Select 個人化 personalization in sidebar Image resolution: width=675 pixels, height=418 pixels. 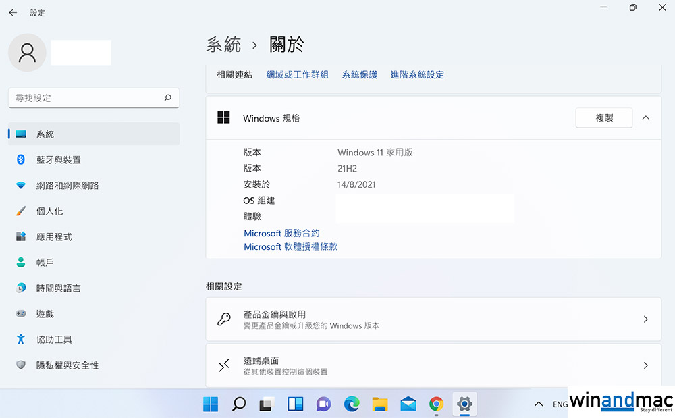pyautogui.click(x=49, y=211)
